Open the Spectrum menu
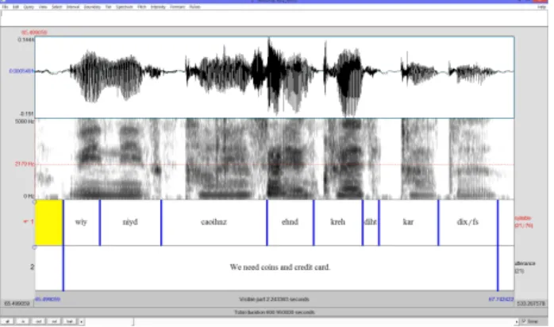This screenshot has height=327, width=554. point(125,6)
